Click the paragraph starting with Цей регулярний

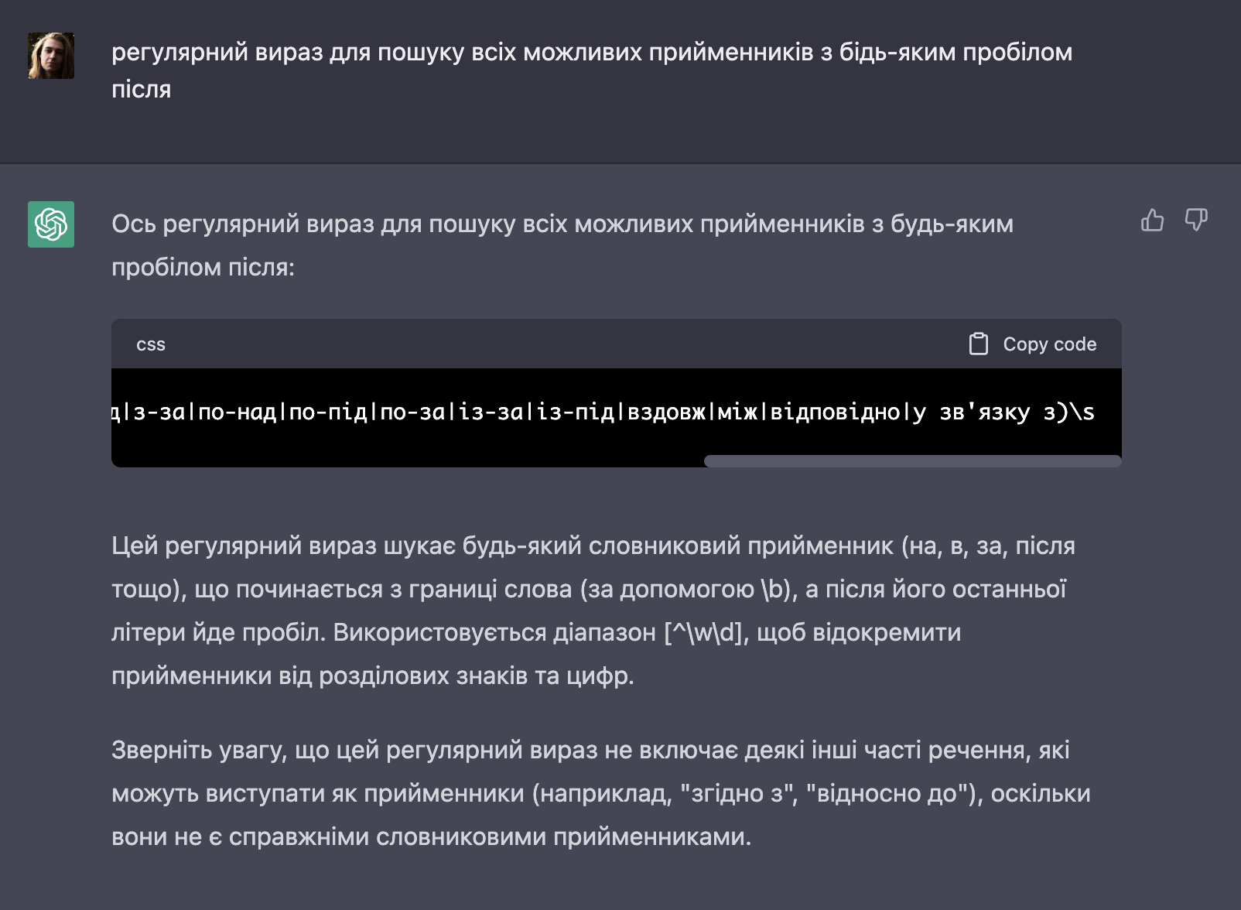click(593, 611)
